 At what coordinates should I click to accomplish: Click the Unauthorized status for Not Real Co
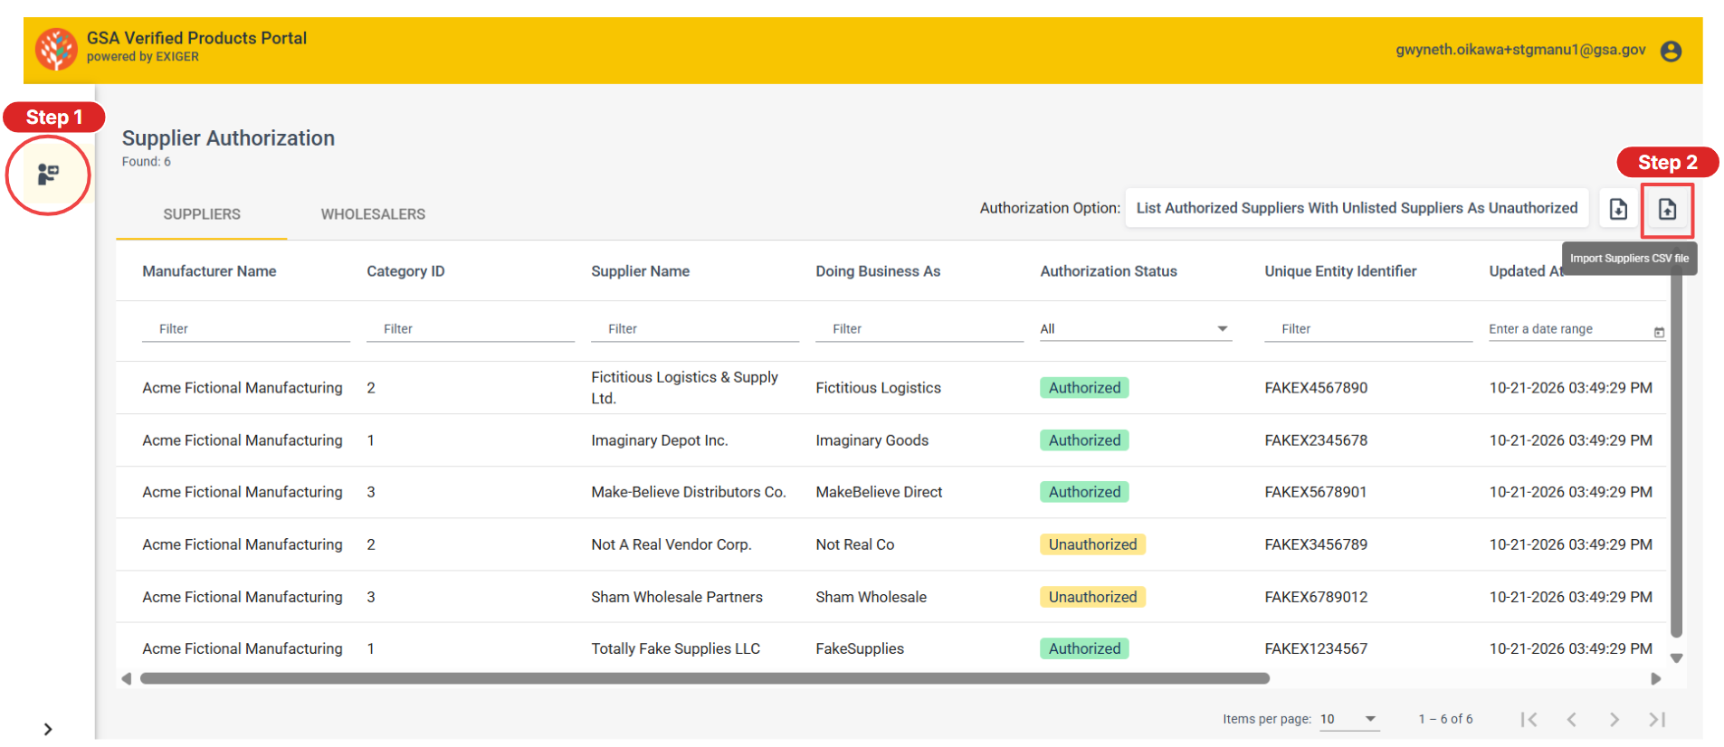tap(1092, 544)
